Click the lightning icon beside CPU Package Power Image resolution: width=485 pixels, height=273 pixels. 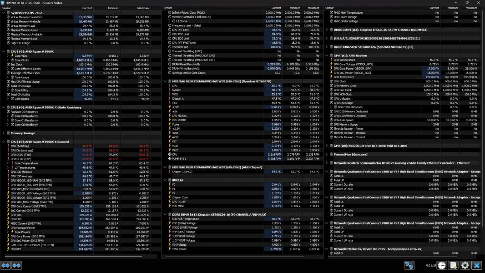coord(8,227)
